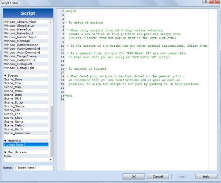This screenshot has height=183, width=221.
Task: Open the Scene_Skill script
Action: pos(26,98)
